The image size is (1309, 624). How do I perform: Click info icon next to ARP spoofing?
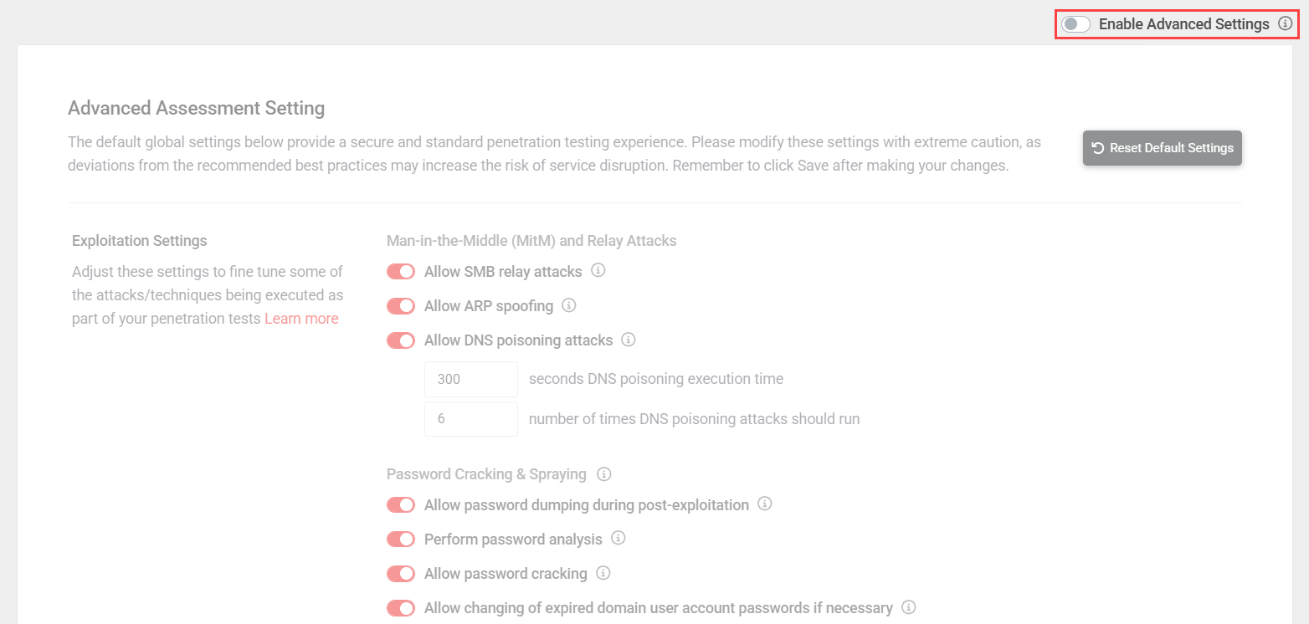point(569,305)
